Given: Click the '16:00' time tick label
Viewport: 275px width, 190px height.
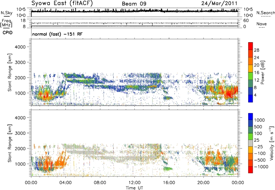Looking at the screenshot, I should pyautogui.click(x=169, y=183).
